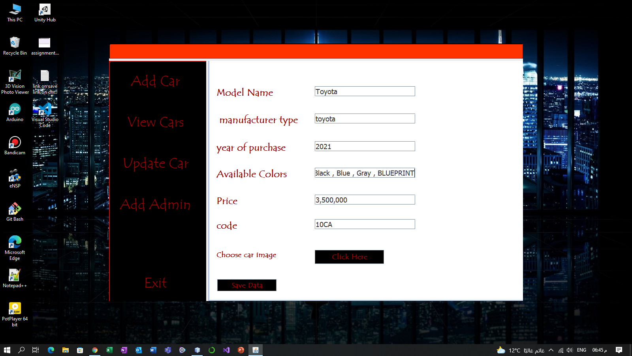Focus the Price input containing 3,500,000

pyautogui.click(x=365, y=200)
